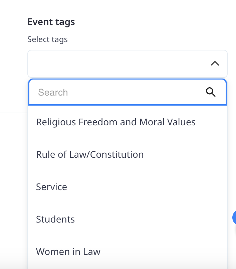236x269 pixels.
Task: Click the blue circular button at right edge
Action: point(234,218)
